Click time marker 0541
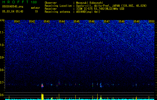 [x=17, y=21]
